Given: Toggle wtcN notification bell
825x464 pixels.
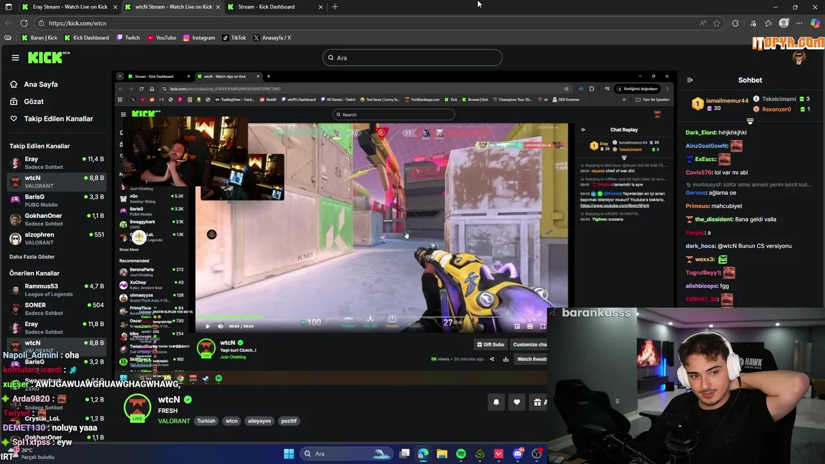Looking at the screenshot, I should (x=496, y=402).
